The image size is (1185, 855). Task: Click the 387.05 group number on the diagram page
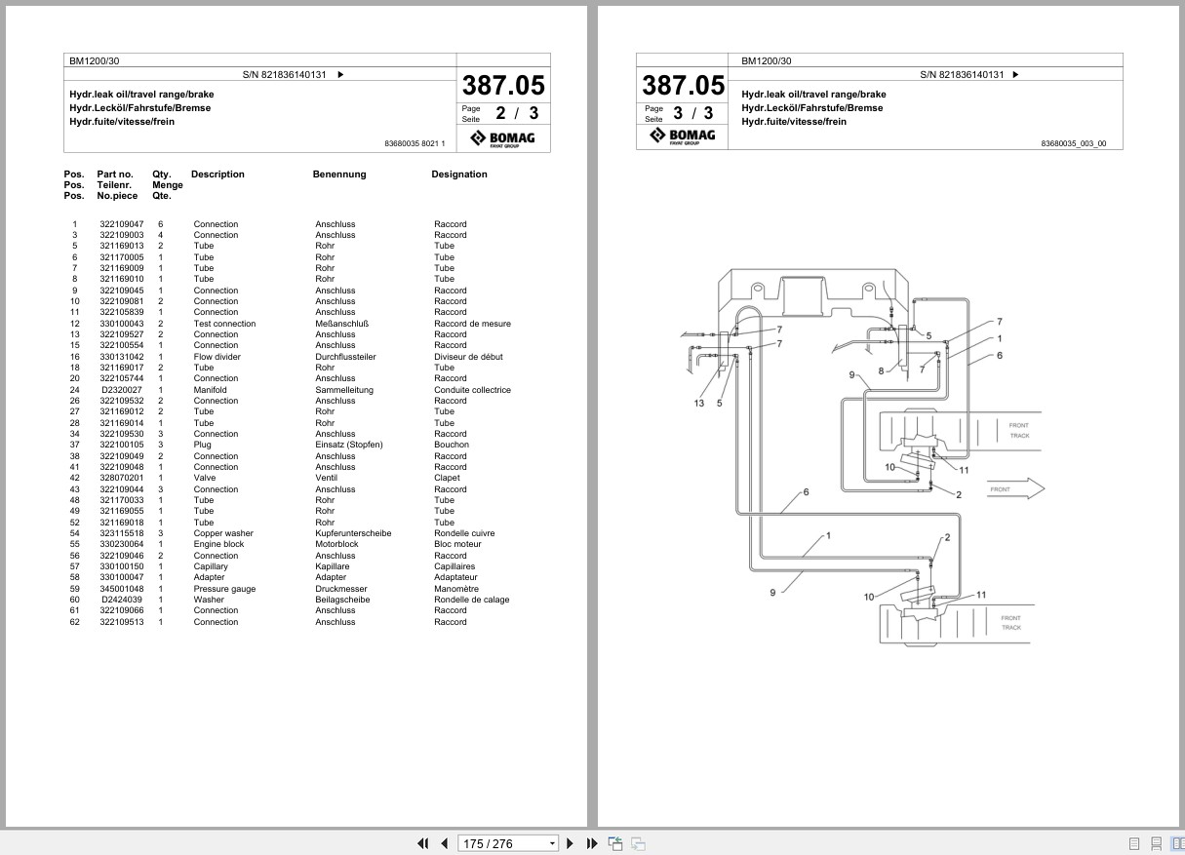[684, 85]
